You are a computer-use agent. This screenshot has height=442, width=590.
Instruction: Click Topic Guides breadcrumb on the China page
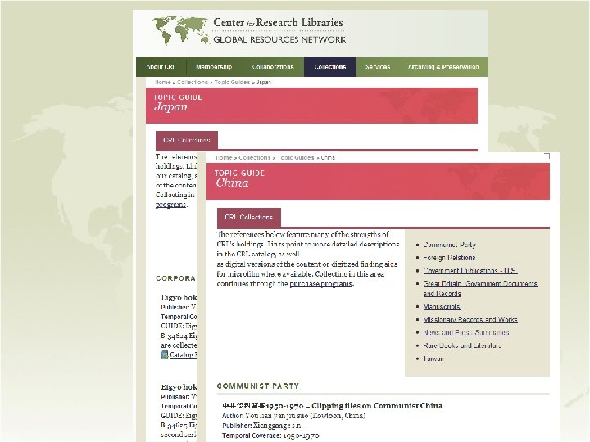(x=296, y=157)
